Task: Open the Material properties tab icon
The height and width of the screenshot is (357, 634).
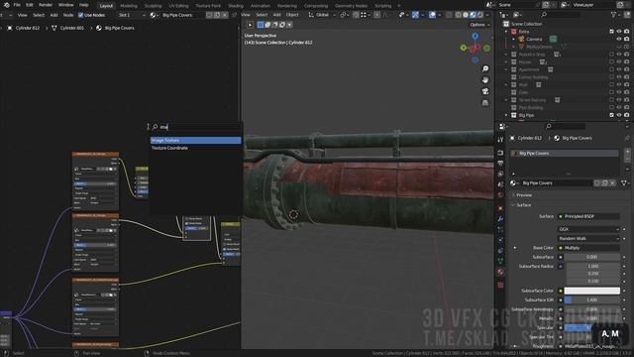Action: click(x=500, y=272)
